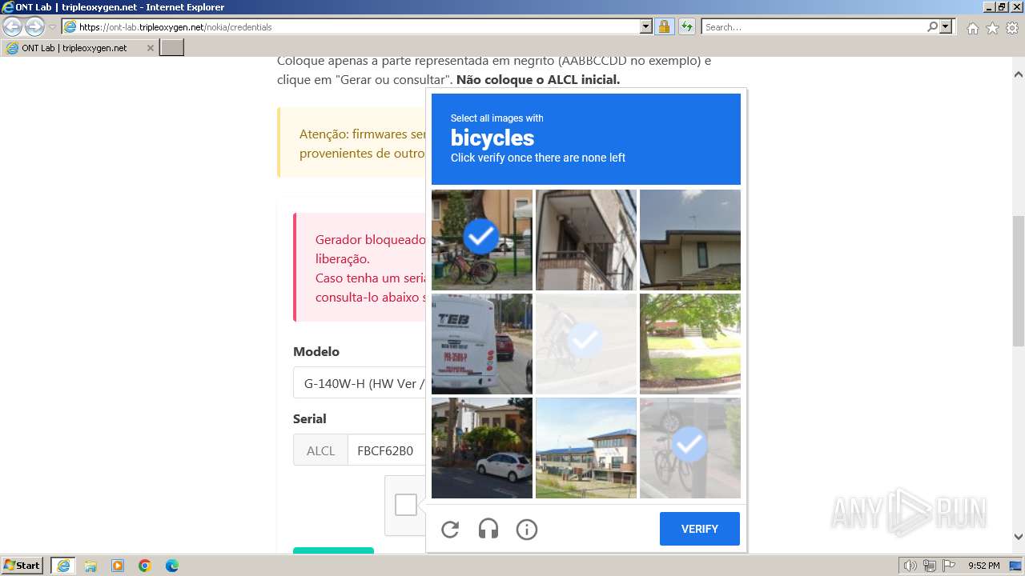This screenshot has width=1025, height=576.
Task: Click the 'Serial' label
Action: tap(310, 418)
